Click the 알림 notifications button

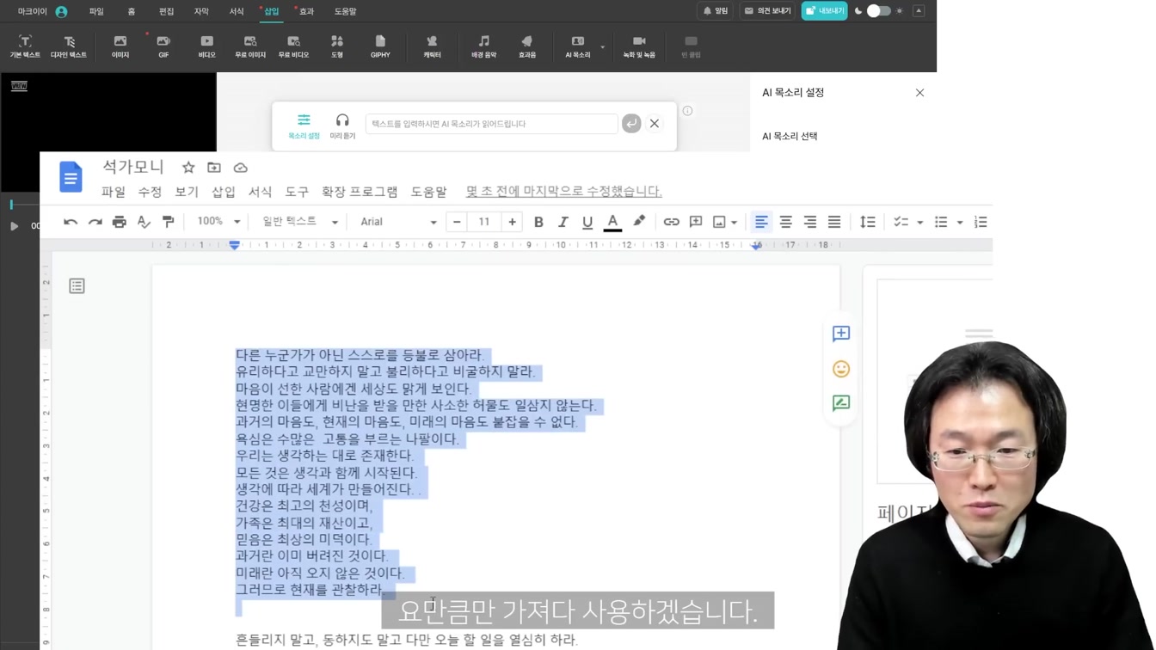pyautogui.click(x=715, y=11)
